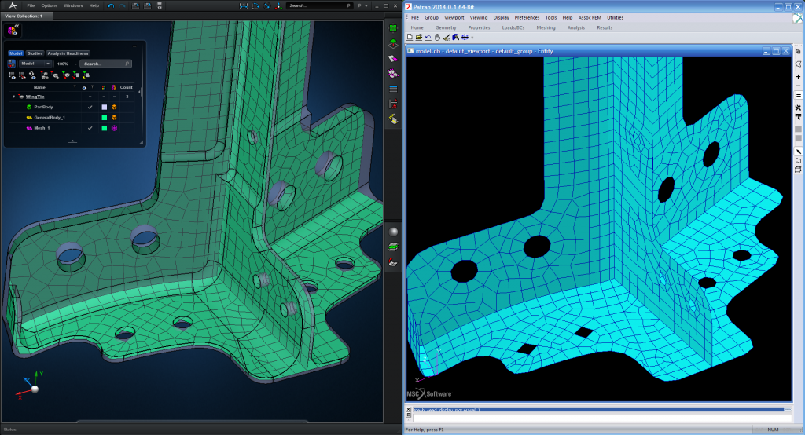Open the Model dropdown in tree panel
This screenshot has width=805, height=435.
coord(35,64)
